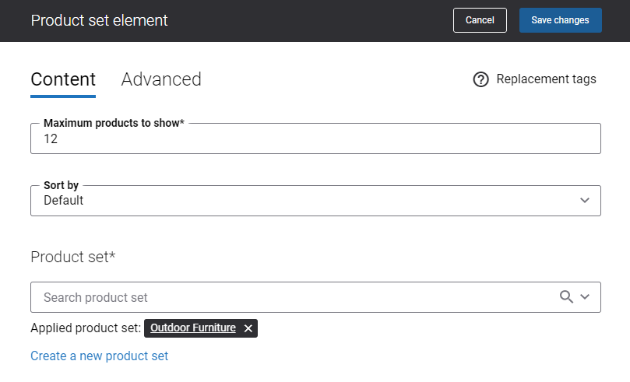The width and height of the screenshot is (630, 382).
Task: Open the Outdoor Furniture product set link
Action: (193, 328)
